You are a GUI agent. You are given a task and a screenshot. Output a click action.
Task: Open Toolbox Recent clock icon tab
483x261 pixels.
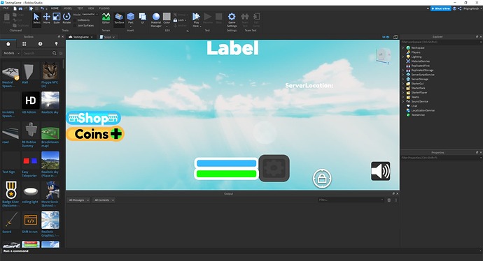tap(40, 44)
